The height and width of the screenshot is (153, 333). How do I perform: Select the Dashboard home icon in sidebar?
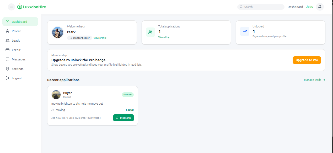tap(8, 21)
